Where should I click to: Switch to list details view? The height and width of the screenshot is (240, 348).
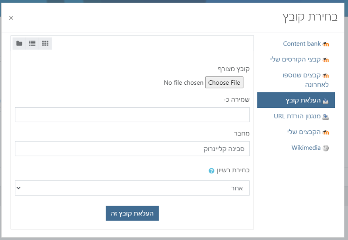click(32, 43)
